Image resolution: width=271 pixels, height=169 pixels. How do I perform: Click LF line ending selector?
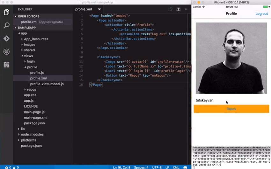tap(167, 167)
